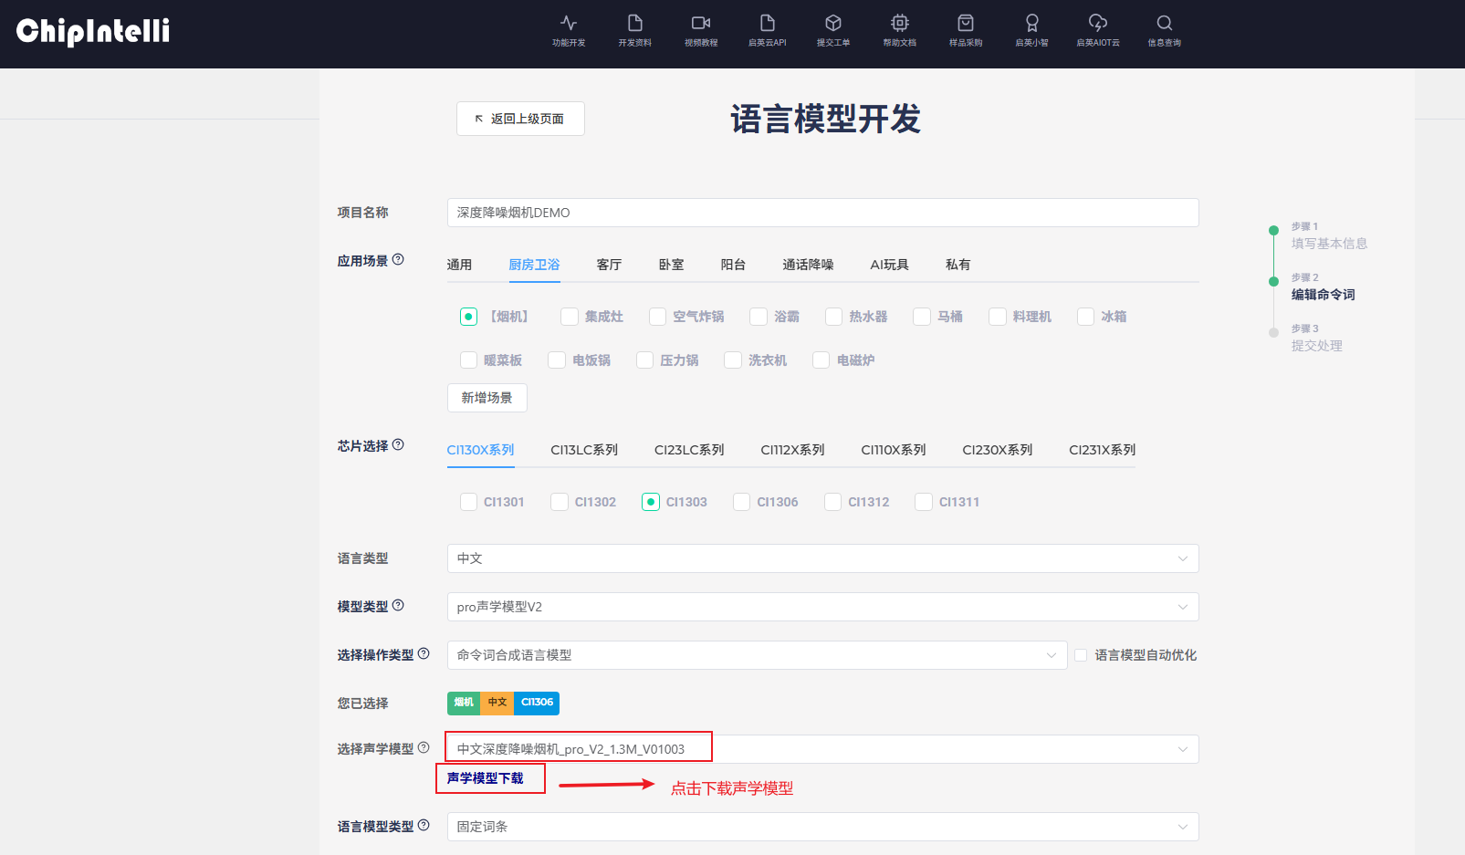The image size is (1465, 855).
Task: Check the CI1306 chip option
Action: (x=742, y=502)
